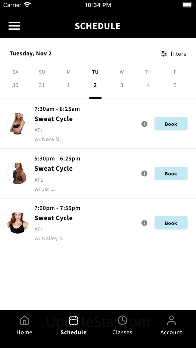Switch to the Account tab
This screenshot has height=348, width=196.
pos(171,325)
